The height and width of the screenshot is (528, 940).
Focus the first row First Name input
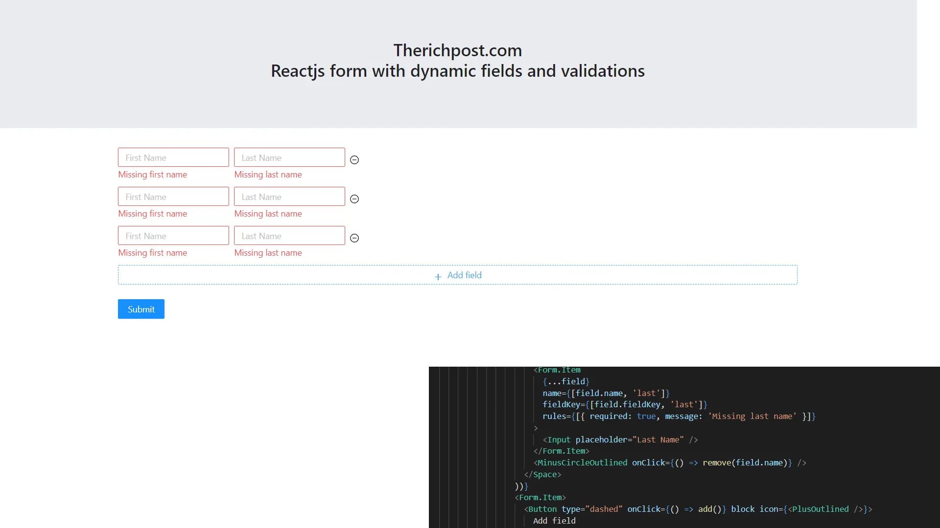[173, 157]
